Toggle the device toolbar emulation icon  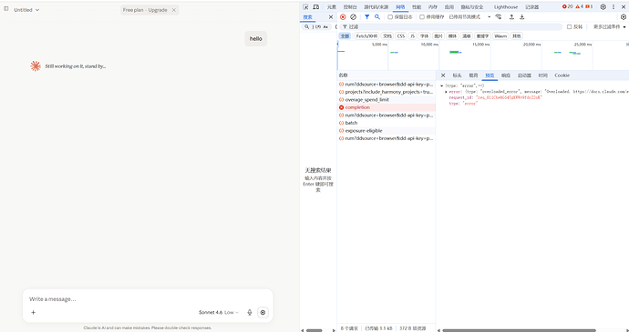[x=316, y=6]
